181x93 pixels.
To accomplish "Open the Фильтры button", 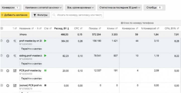I will (x=40, y=15).
